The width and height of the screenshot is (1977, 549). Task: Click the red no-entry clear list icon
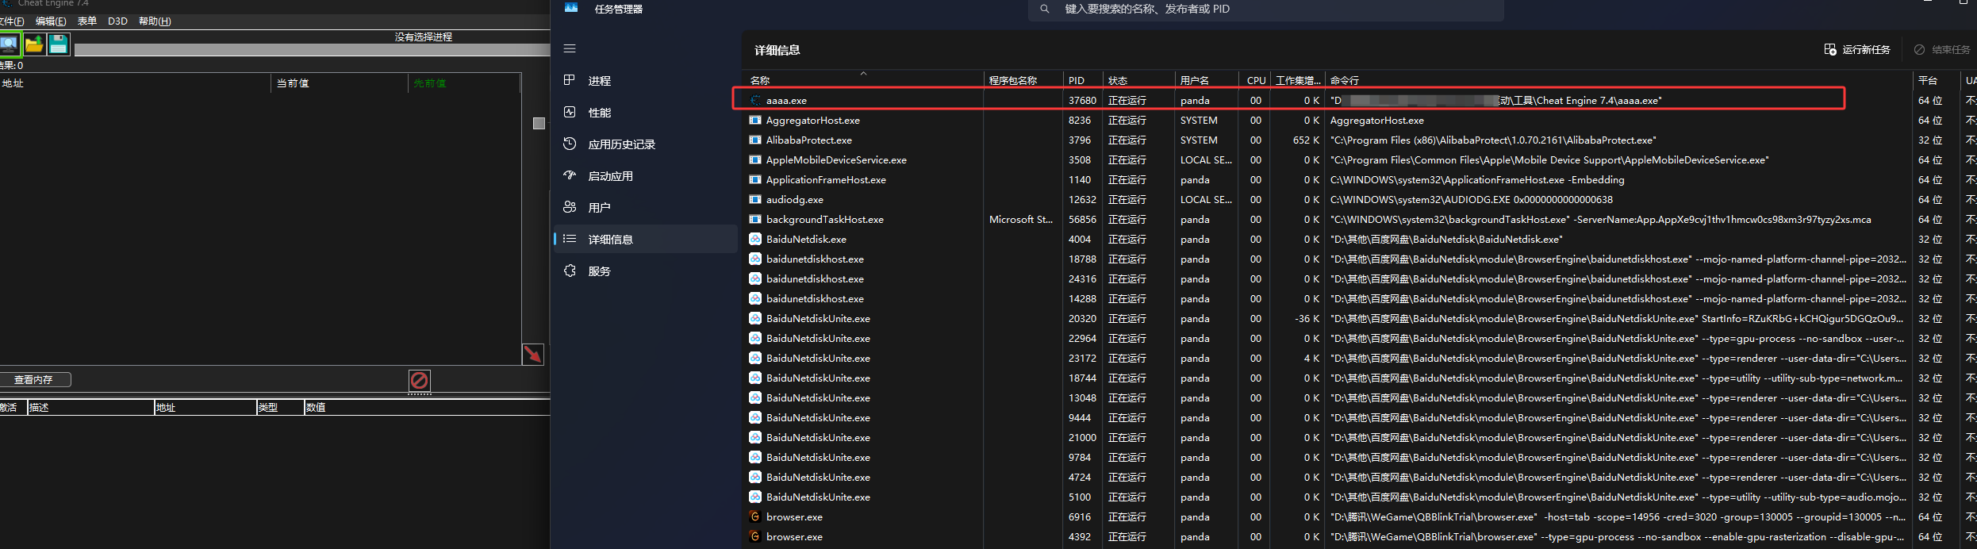420,380
